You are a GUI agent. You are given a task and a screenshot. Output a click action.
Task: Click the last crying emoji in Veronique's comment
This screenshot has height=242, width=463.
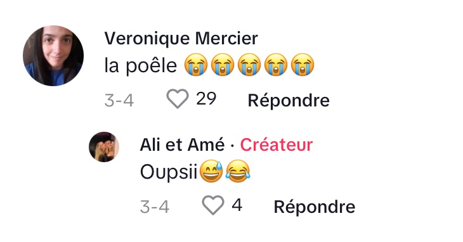click(x=303, y=65)
